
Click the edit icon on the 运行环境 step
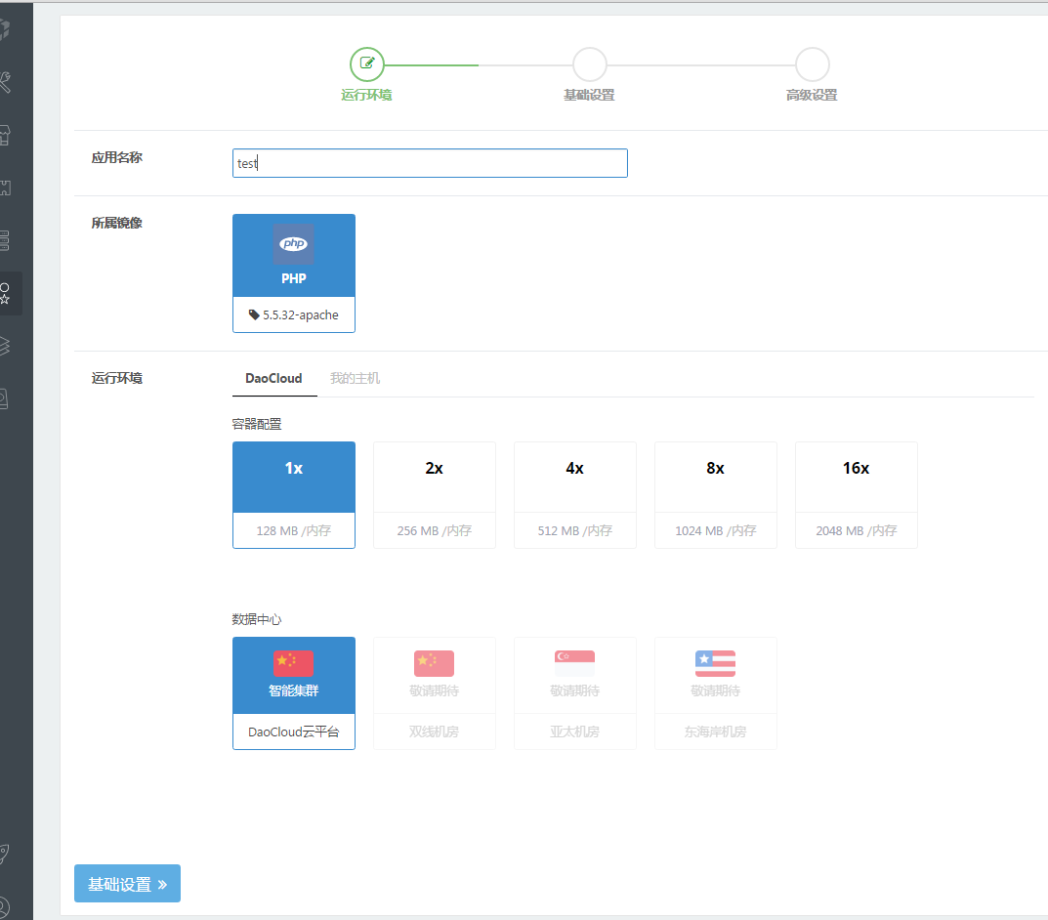click(x=367, y=63)
